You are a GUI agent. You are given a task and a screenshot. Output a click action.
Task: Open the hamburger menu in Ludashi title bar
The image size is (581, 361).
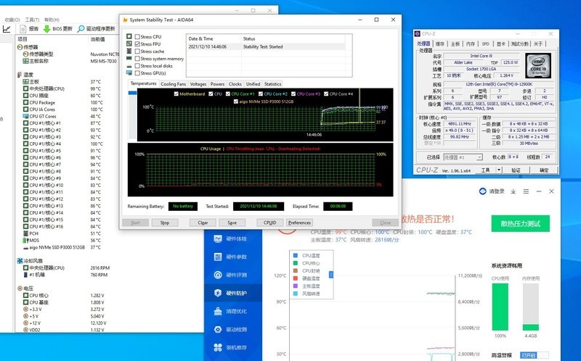(526, 191)
